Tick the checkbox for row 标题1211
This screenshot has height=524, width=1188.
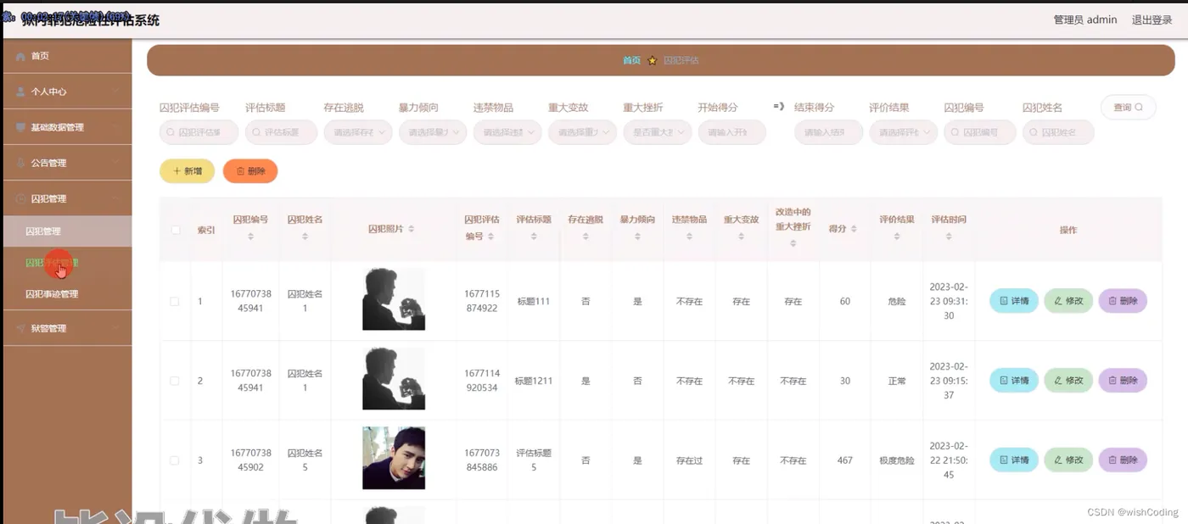click(175, 381)
